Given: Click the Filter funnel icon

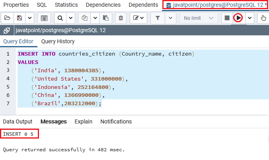Looking at the screenshot, I should pyautogui.click(x=158, y=18).
